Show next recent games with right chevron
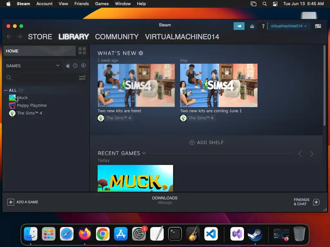 tap(312, 154)
